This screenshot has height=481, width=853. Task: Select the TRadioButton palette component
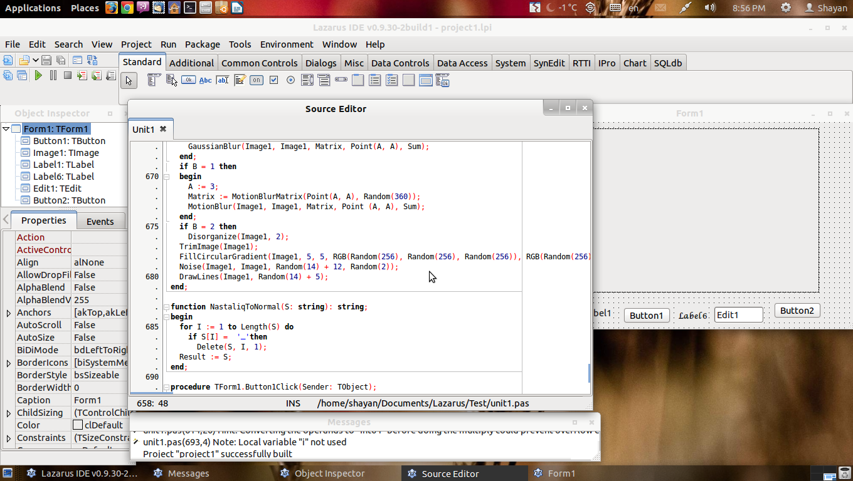coord(290,80)
